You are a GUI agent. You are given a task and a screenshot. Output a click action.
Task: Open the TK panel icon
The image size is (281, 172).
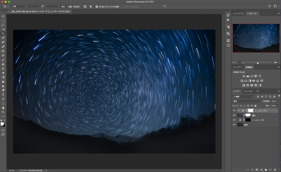(x=228, y=33)
